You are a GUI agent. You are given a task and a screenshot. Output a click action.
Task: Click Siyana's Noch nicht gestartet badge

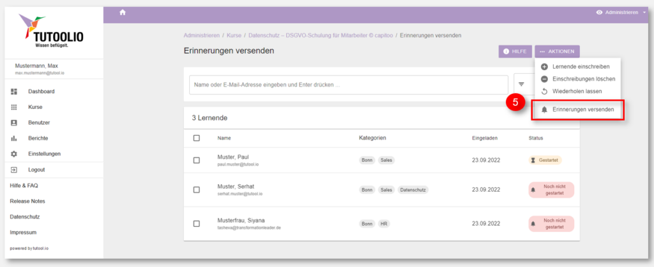tap(551, 224)
